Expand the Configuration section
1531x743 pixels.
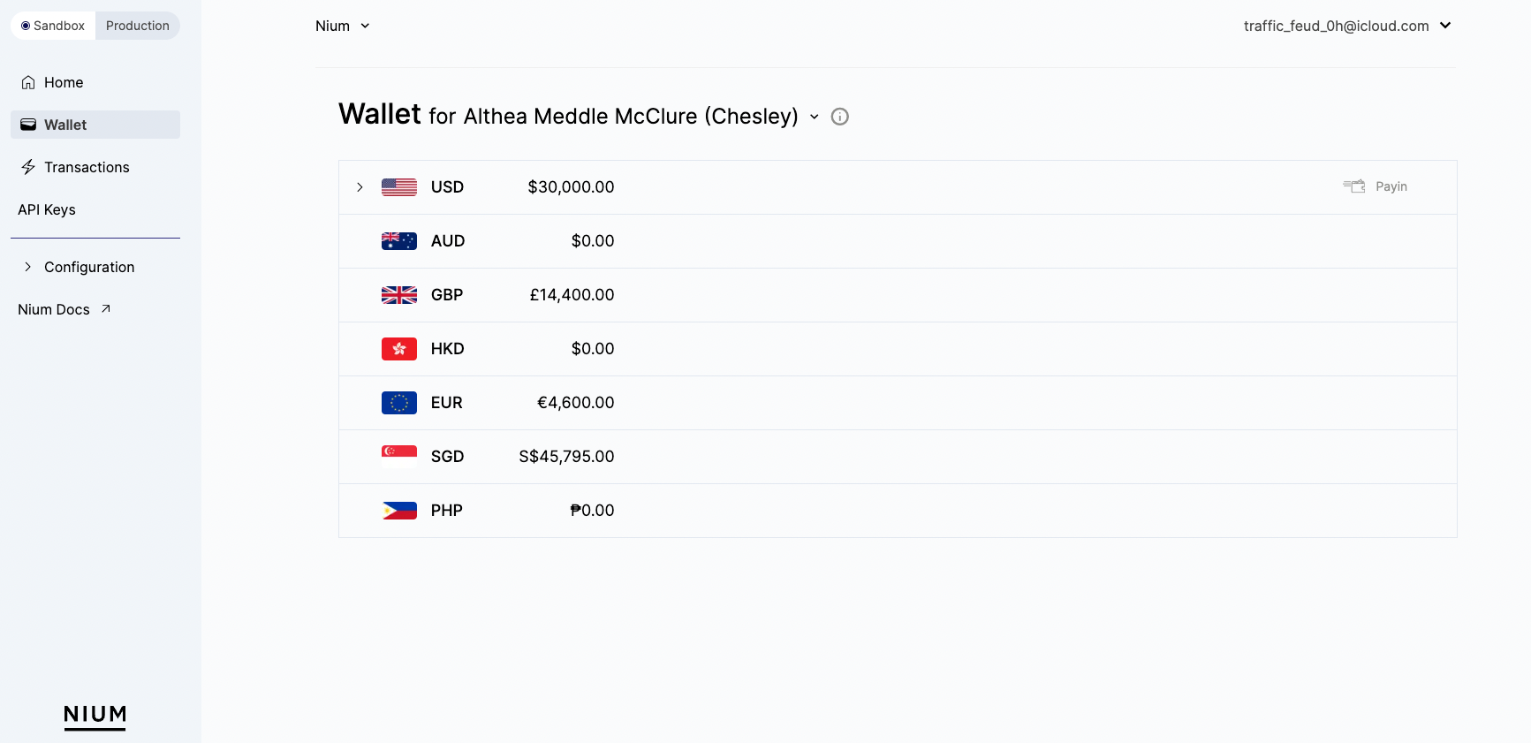[80, 267]
